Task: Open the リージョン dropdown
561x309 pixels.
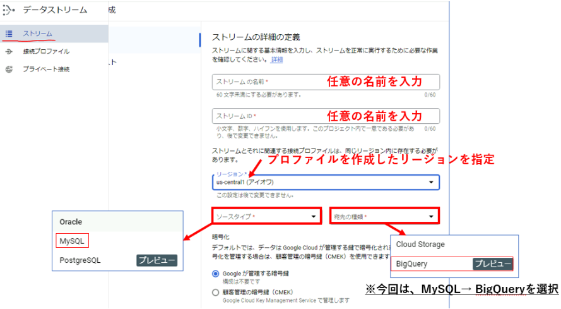Action: (326, 182)
